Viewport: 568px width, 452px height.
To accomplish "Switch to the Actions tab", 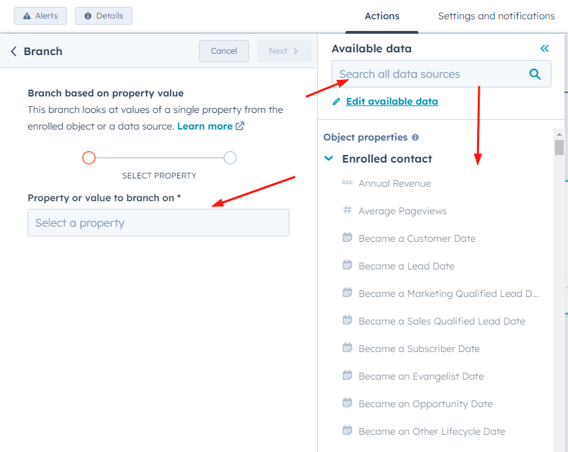I will click(x=382, y=17).
